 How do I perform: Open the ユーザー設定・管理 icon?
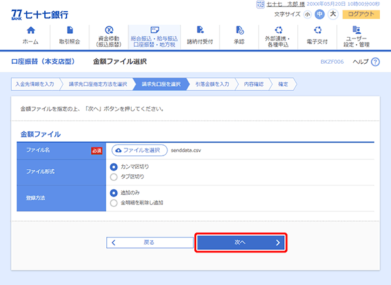click(x=356, y=30)
